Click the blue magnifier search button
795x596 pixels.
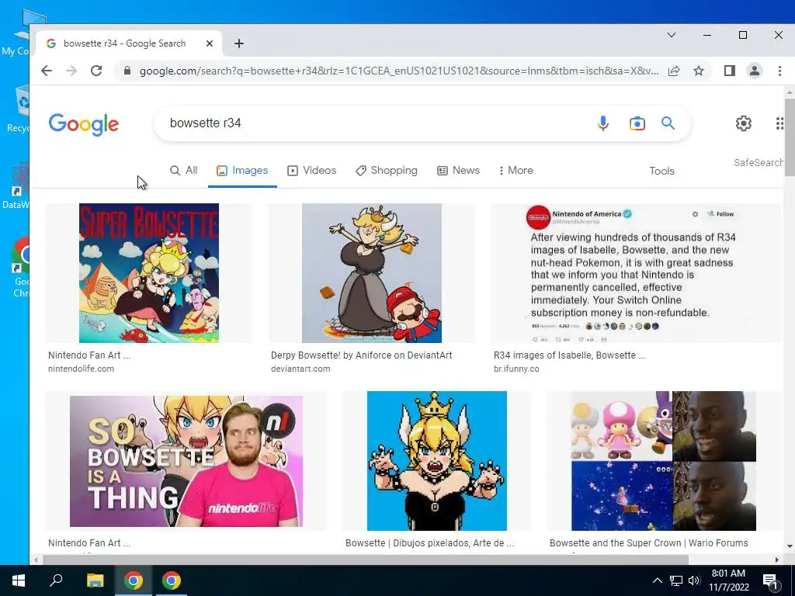[x=668, y=123]
